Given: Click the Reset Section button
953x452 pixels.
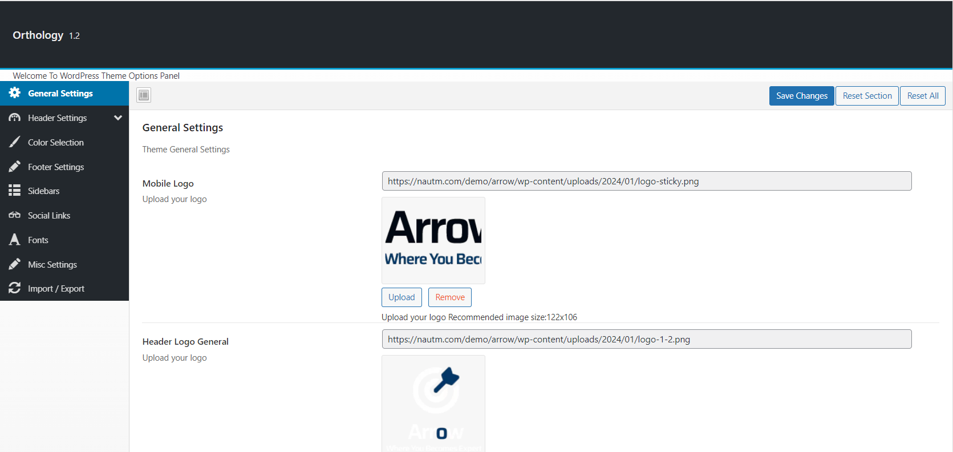Looking at the screenshot, I should pyautogui.click(x=867, y=96).
